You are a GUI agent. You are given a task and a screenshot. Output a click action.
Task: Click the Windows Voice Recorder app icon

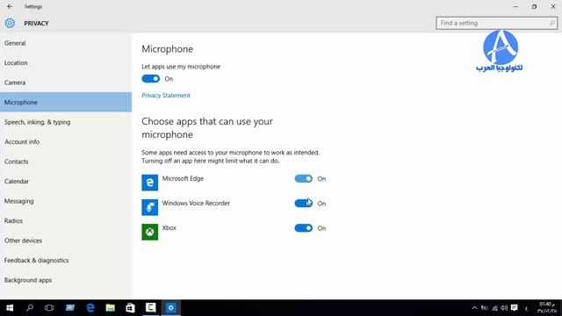click(150, 207)
